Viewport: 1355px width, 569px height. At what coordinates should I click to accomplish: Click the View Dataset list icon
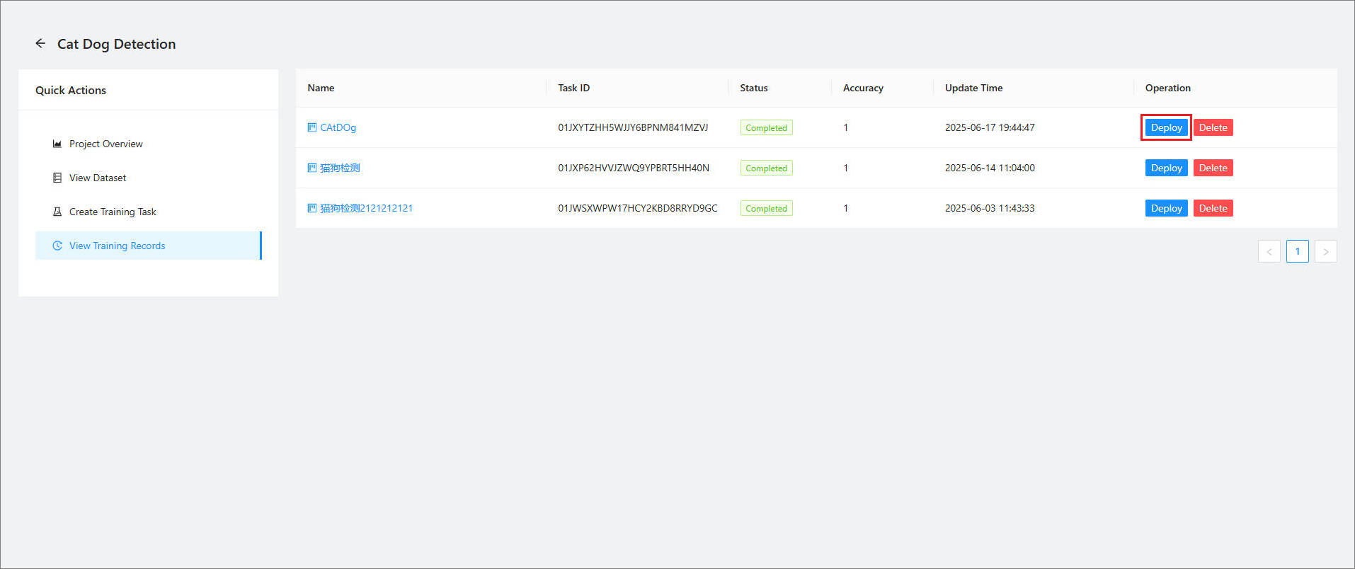pos(57,178)
